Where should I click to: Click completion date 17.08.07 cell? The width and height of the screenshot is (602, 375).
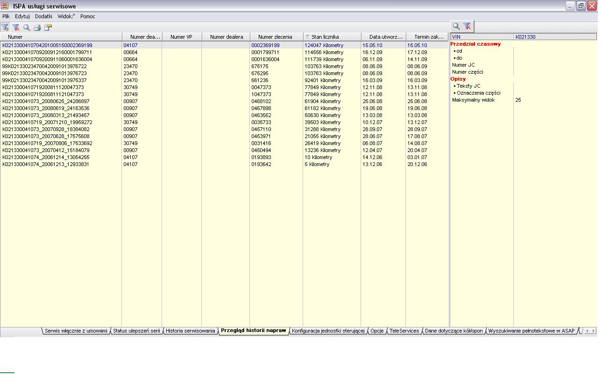point(427,136)
